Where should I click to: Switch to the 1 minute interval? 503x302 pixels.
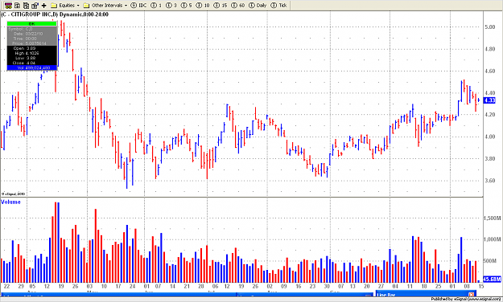(x=156, y=5)
